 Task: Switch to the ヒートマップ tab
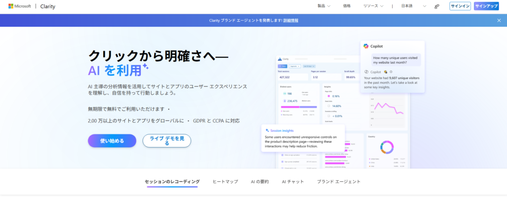tap(225, 182)
